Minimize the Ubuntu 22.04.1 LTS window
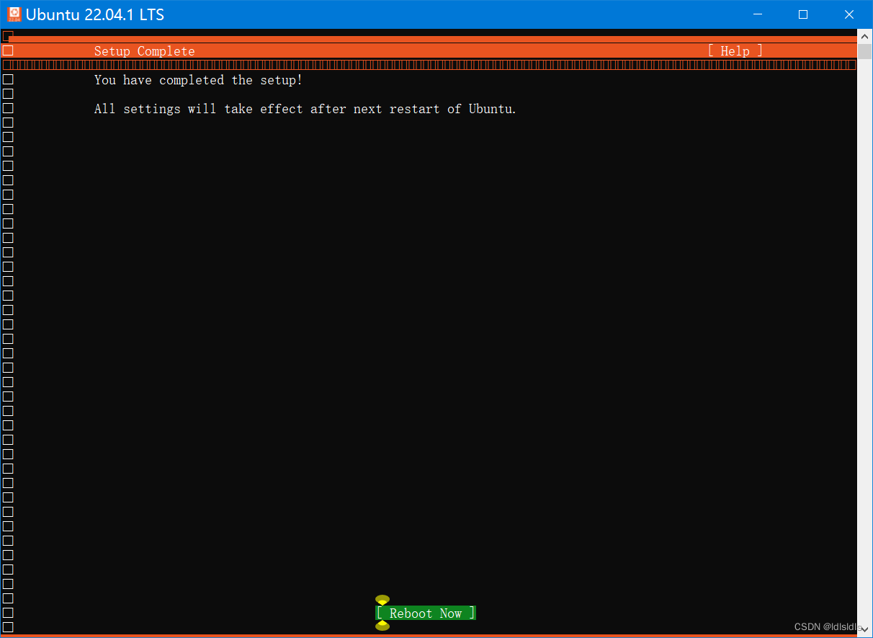873x638 pixels. (x=757, y=14)
